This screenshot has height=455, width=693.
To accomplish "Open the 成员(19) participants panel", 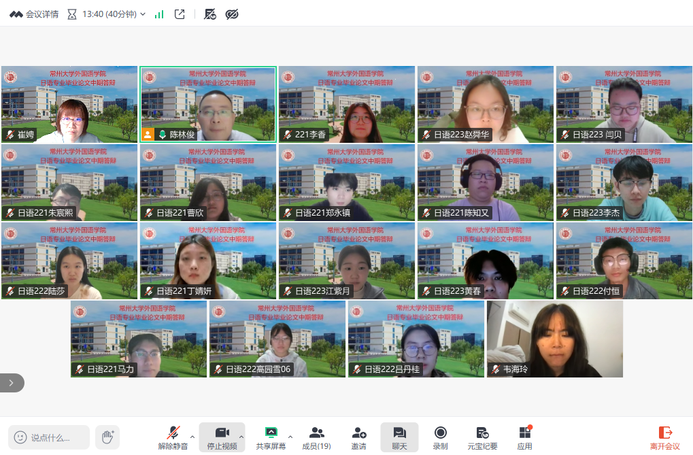I will (316, 437).
